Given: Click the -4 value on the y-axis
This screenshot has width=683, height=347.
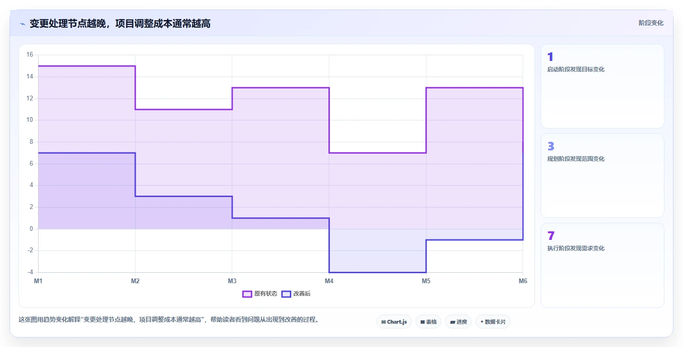Looking at the screenshot, I should (x=30, y=272).
